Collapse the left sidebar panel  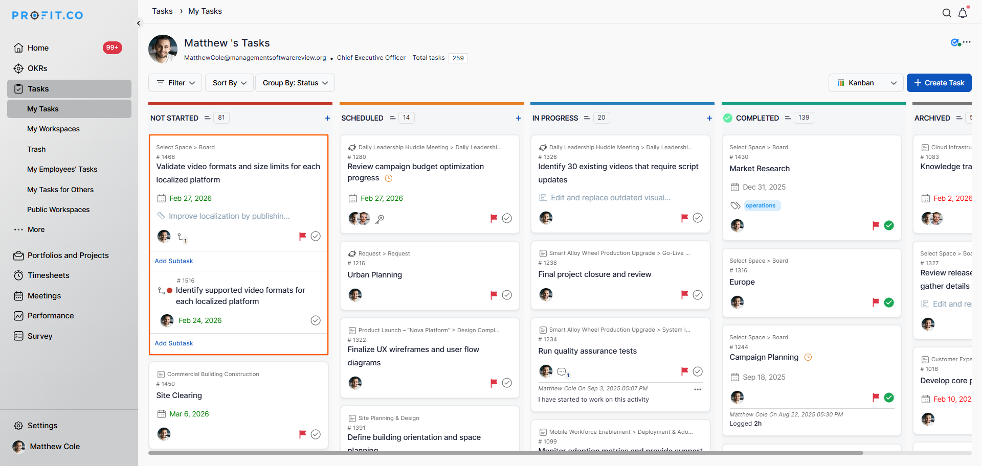pos(139,23)
